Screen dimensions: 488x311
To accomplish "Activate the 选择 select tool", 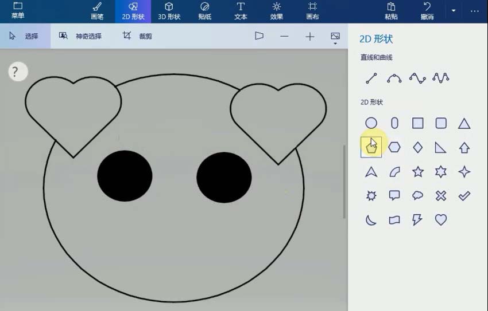I will pyautogui.click(x=25, y=36).
